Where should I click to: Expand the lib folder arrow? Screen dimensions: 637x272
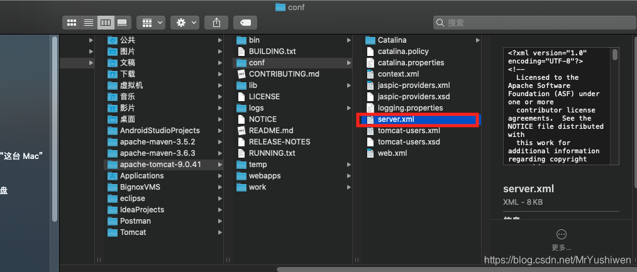click(x=349, y=85)
